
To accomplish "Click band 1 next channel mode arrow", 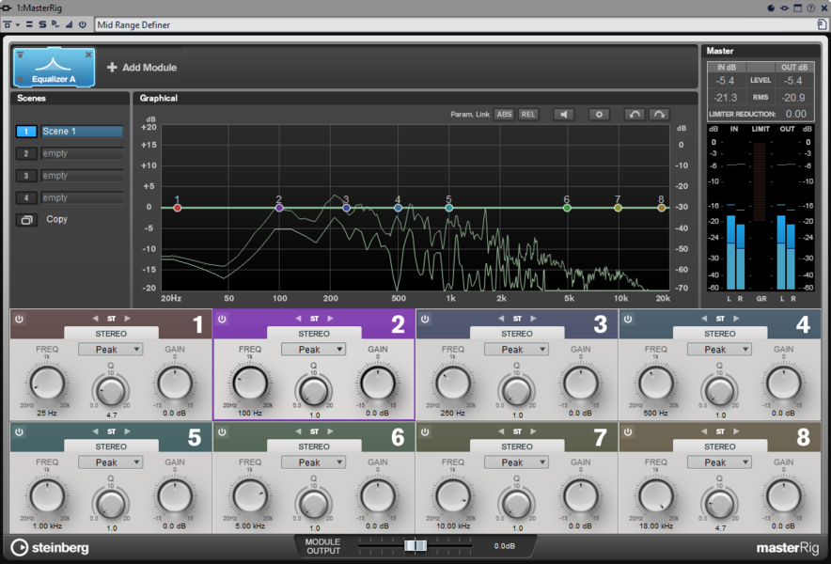I will coord(127,319).
